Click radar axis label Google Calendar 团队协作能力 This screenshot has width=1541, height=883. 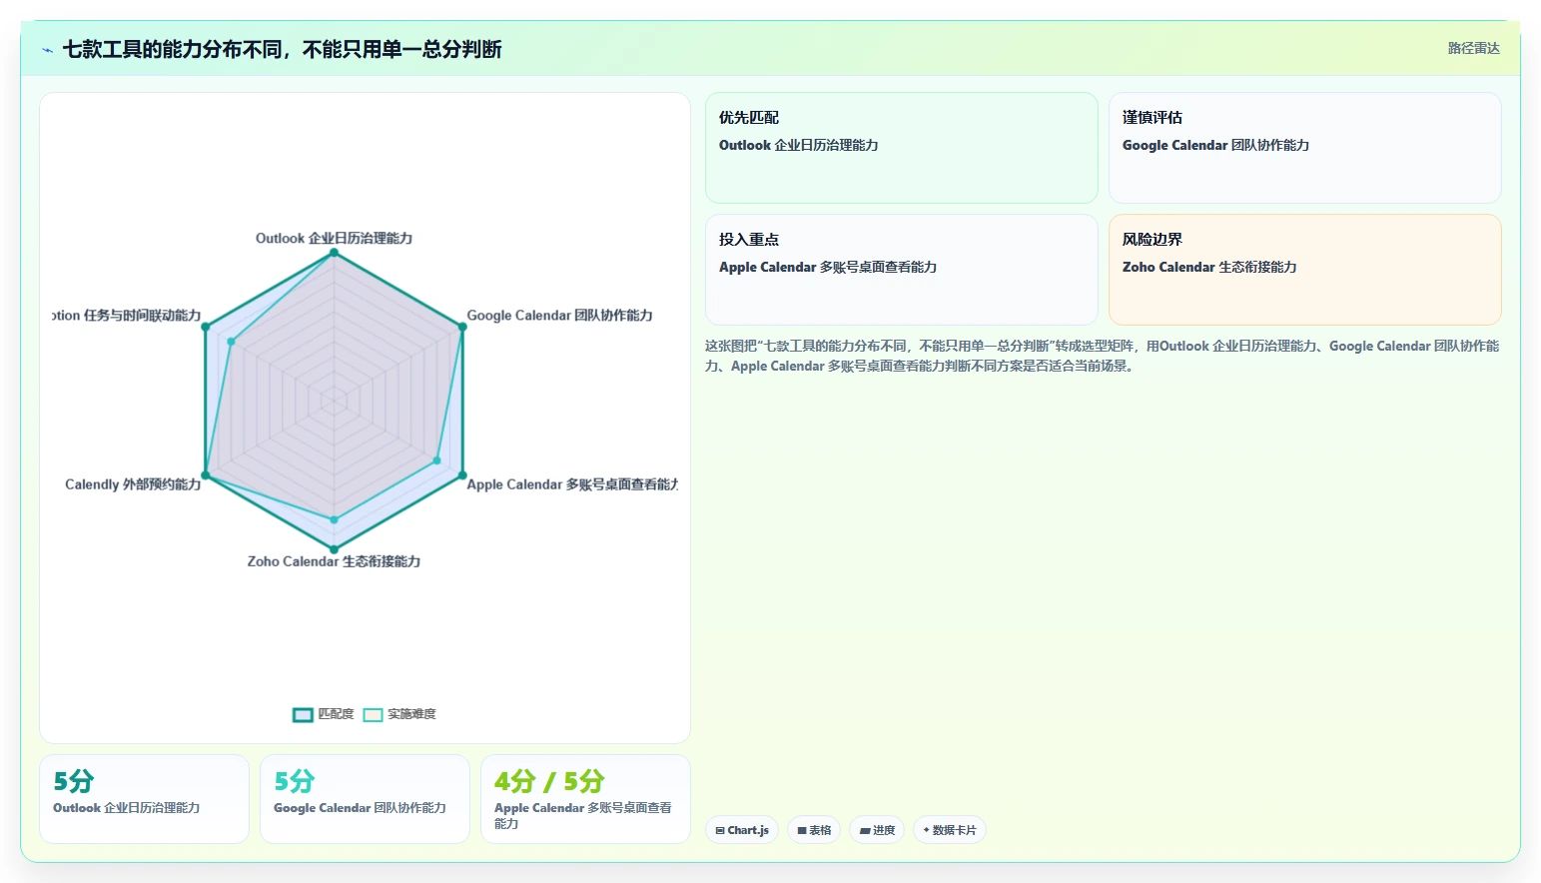tap(559, 315)
